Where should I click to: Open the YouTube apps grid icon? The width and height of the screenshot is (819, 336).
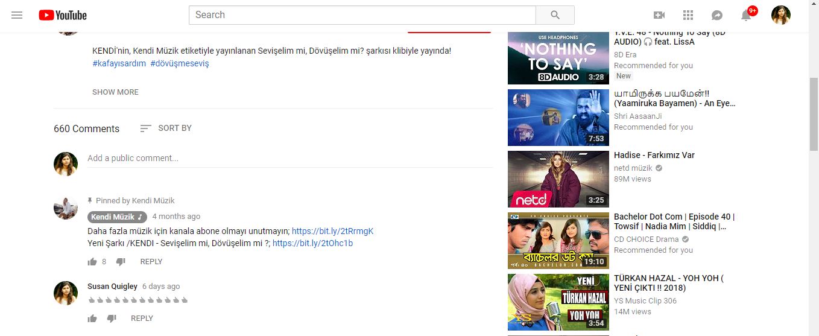[688, 15]
